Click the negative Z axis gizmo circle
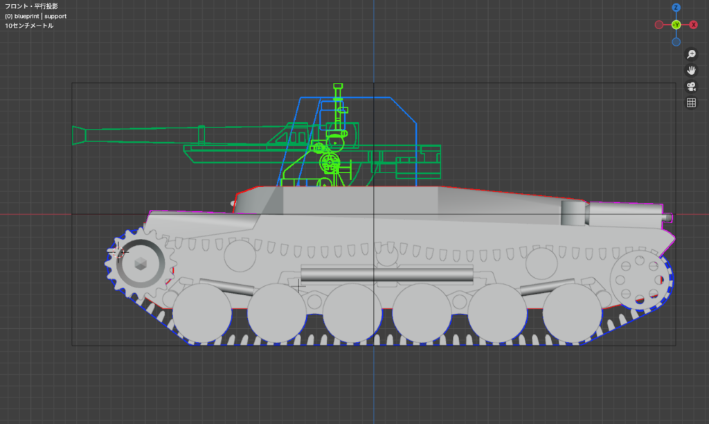This screenshot has height=424, width=709. click(x=676, y=42)
